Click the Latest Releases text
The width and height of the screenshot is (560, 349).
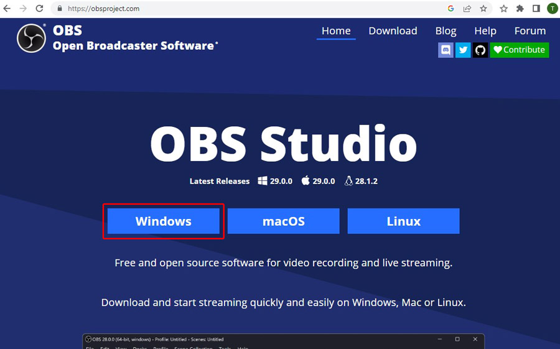click(x=220, y=181)
